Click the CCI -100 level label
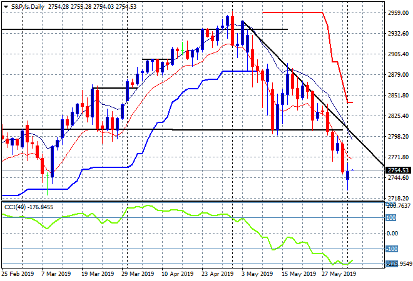 pyautogui.click(x=392, y=249)
